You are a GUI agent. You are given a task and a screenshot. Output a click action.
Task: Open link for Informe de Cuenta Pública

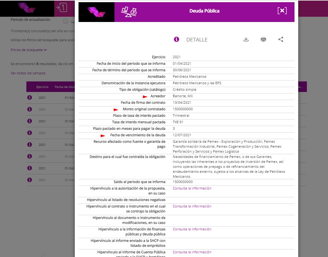(192, 252)
